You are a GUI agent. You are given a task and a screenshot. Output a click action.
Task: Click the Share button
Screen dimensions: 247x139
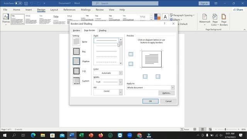238,10
